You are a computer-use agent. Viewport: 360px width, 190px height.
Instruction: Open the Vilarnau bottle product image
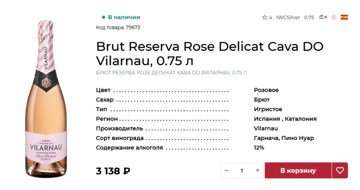(x=45, y=98)
